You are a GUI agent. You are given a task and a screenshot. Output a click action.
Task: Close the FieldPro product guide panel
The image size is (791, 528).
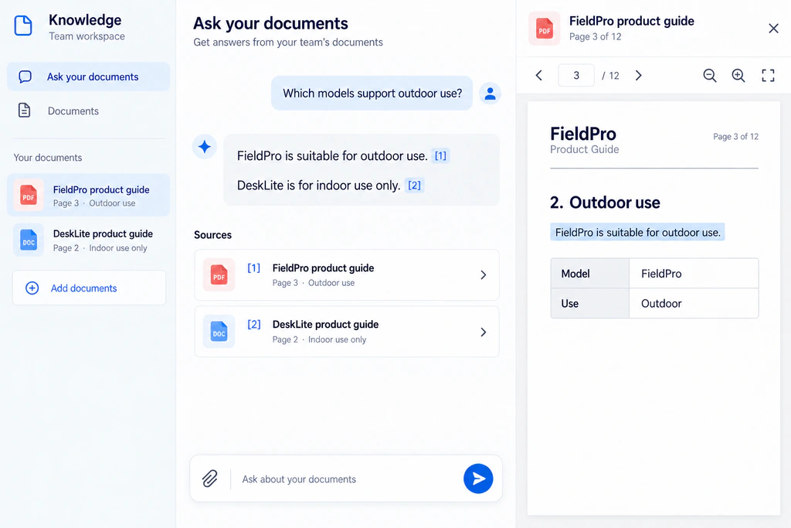[773, 29]
